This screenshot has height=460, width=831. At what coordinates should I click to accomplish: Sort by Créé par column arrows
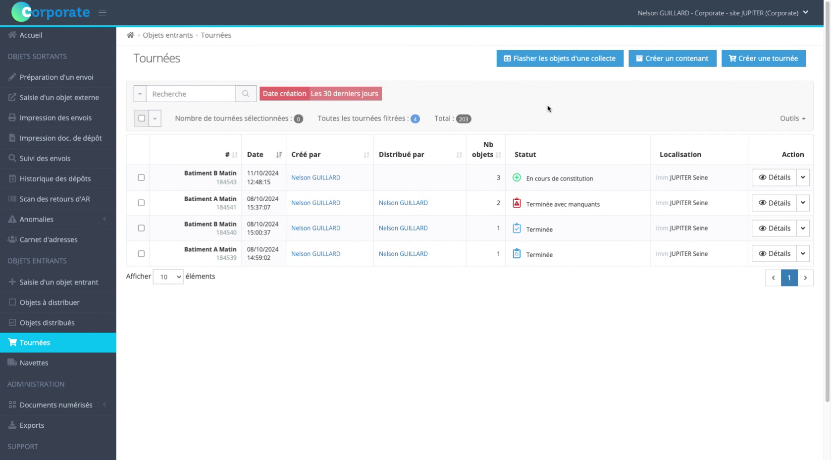pyautogui.click(x=366, y=155)
